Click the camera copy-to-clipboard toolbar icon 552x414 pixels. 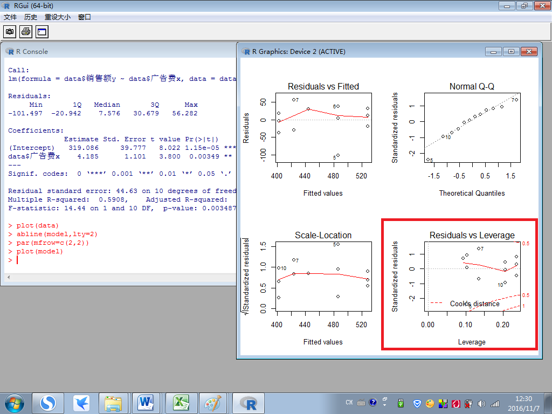[x=10, y=32]
